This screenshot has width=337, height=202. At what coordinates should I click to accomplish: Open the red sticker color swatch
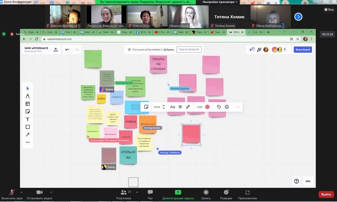[207, 107]
